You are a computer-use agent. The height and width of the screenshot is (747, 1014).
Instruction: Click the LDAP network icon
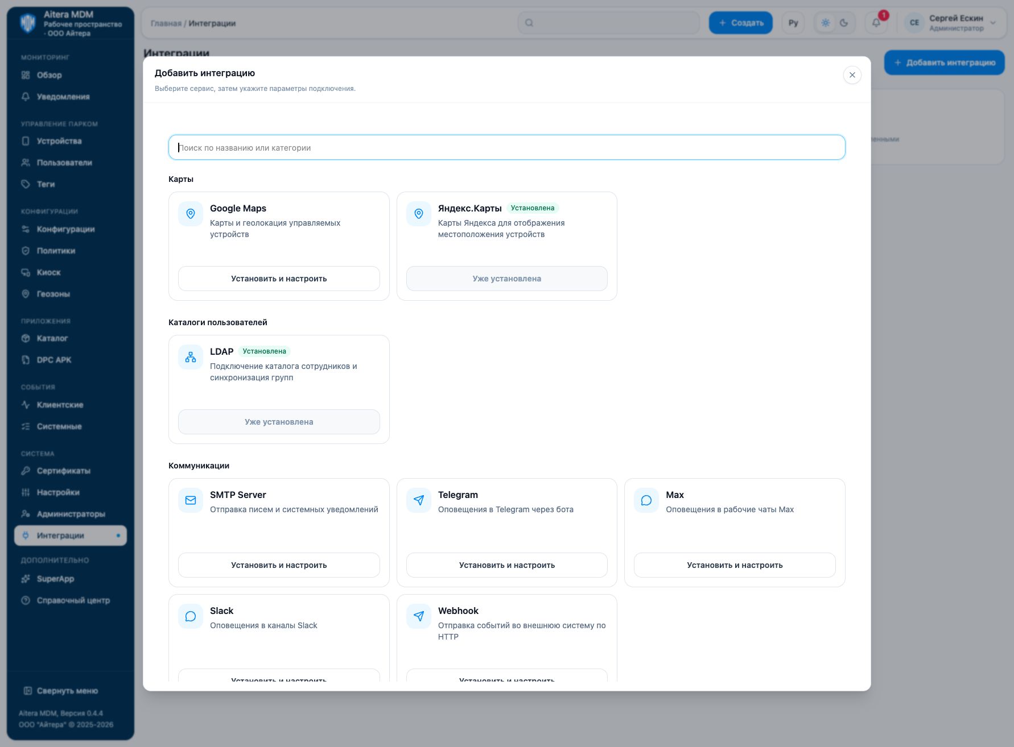(191, 357)
